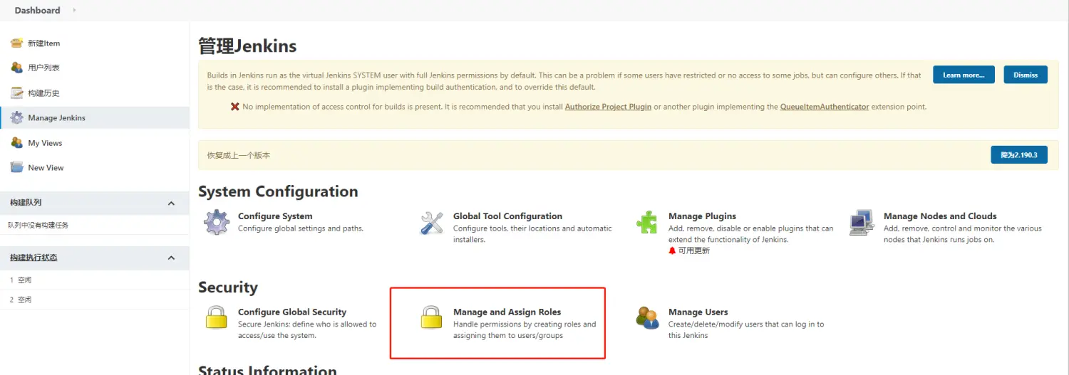Click the Manage Plugins puzzle piece icon
Image resolution: width=1069 pixels, height=375 pixels.
tap(647, 223)
